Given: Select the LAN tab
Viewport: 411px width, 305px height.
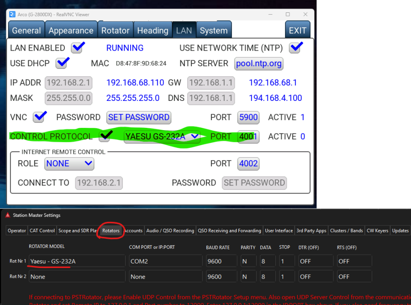Looking at the screenshot, I should pyautogui.click(x=184, y=31).
